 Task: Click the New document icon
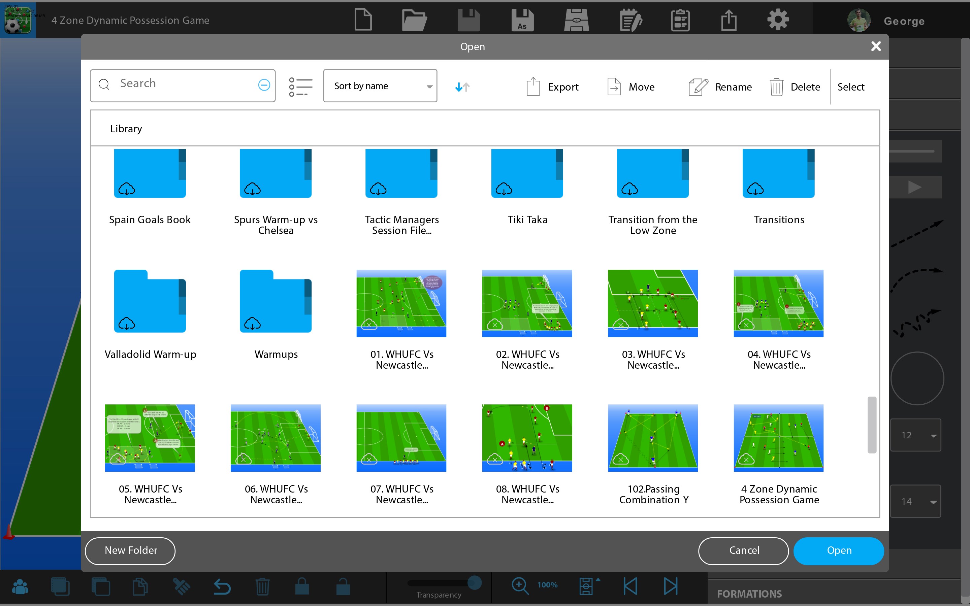coord(363,20)
